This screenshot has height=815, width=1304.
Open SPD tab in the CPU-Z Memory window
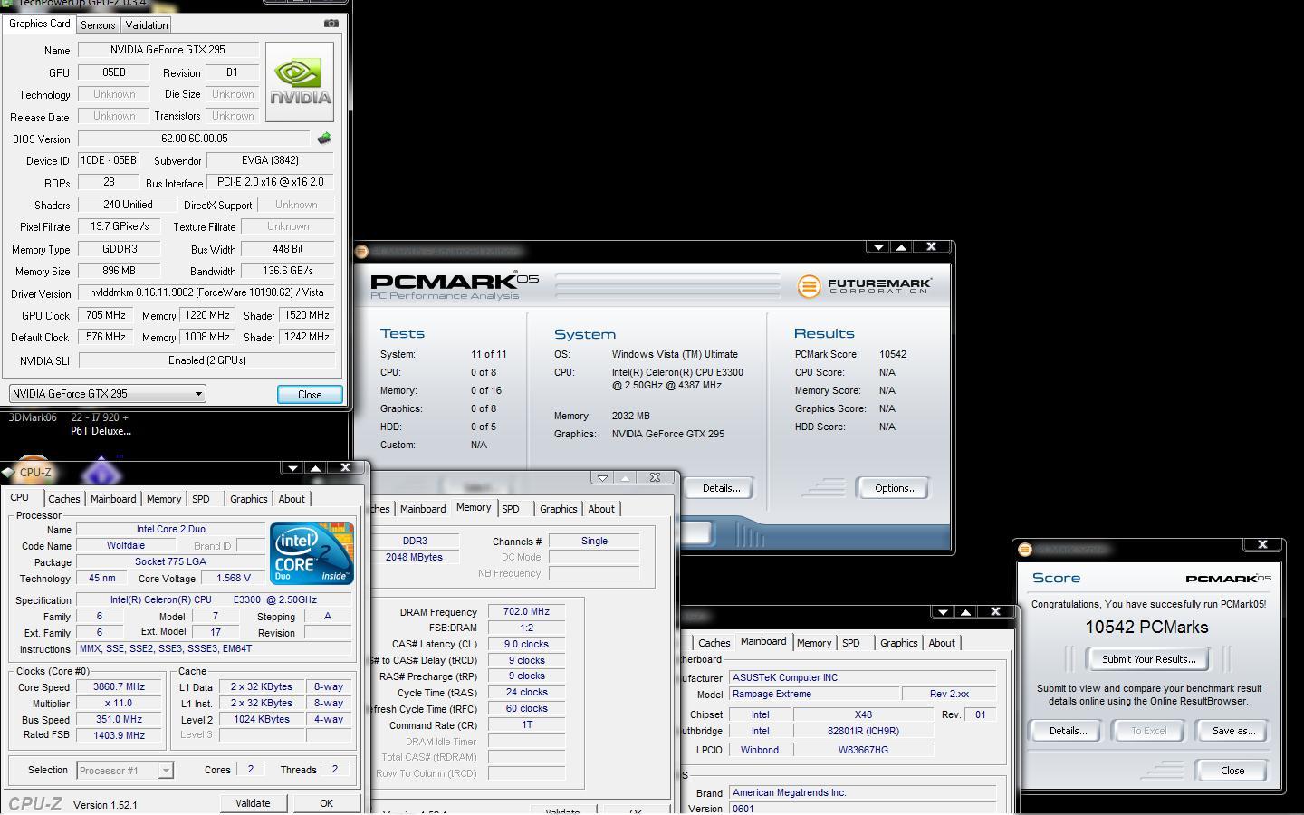(x=511, y=509)
